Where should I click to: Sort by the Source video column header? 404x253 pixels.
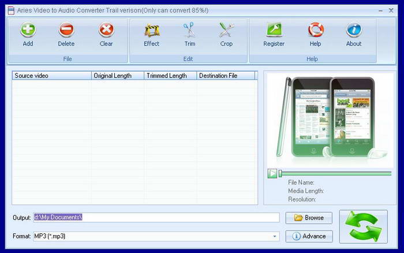[52, 76]
